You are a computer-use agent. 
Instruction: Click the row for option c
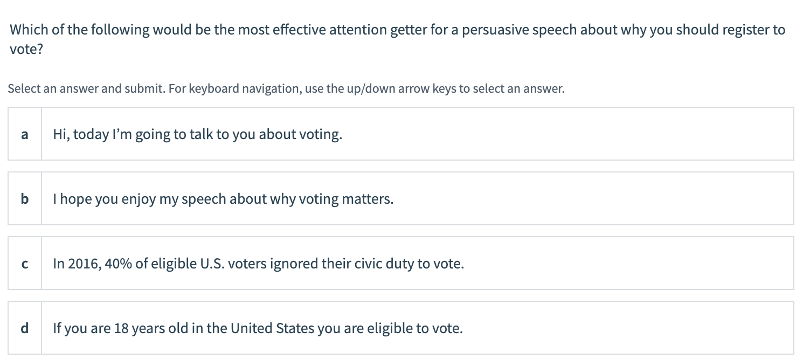pos(401,263)
